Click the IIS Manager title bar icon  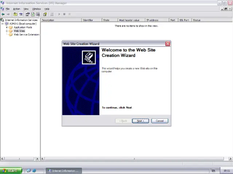point(3,3)
